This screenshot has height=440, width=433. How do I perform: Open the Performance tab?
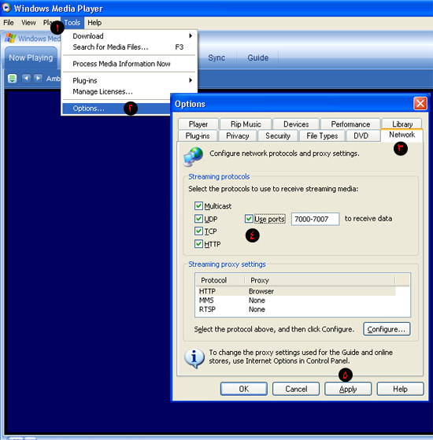pyautogui.click(x=350, y=124)
